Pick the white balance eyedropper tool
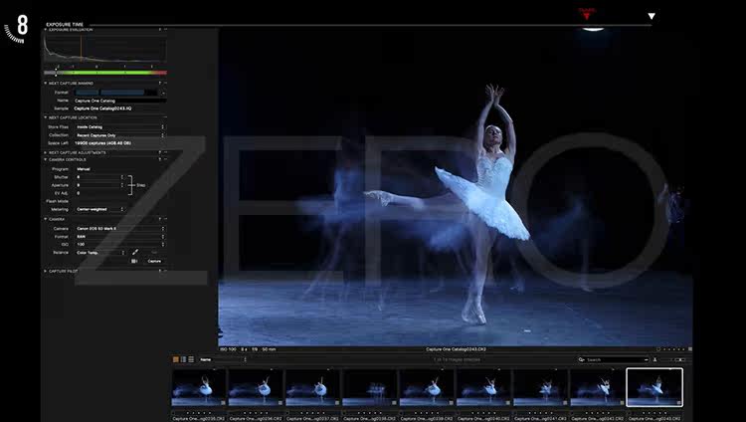Image resolution: width=746 pixels, height=422 pixels. click(135, 252)
